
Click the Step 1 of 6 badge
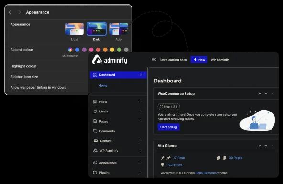tap(169, 107)
